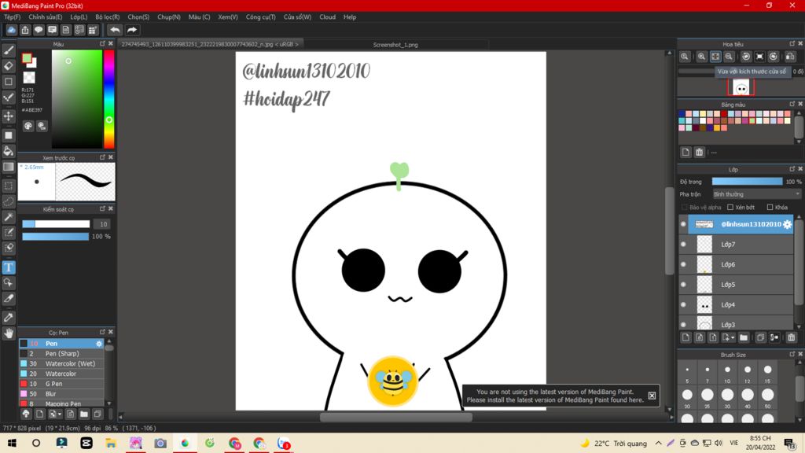Select the Text tool
This screenshot has height=453, width=805.
[9, 267]
